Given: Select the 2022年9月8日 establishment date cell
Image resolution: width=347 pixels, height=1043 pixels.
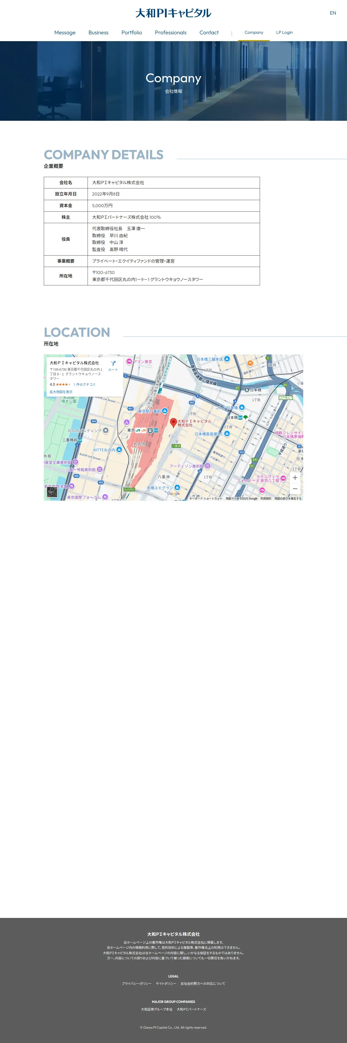Looking at the screenshot, I should click(x=174, y=194).
